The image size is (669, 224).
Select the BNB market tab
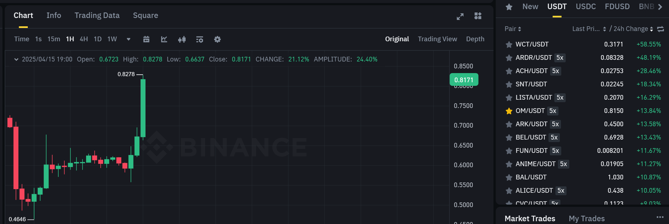coord(647,7)
